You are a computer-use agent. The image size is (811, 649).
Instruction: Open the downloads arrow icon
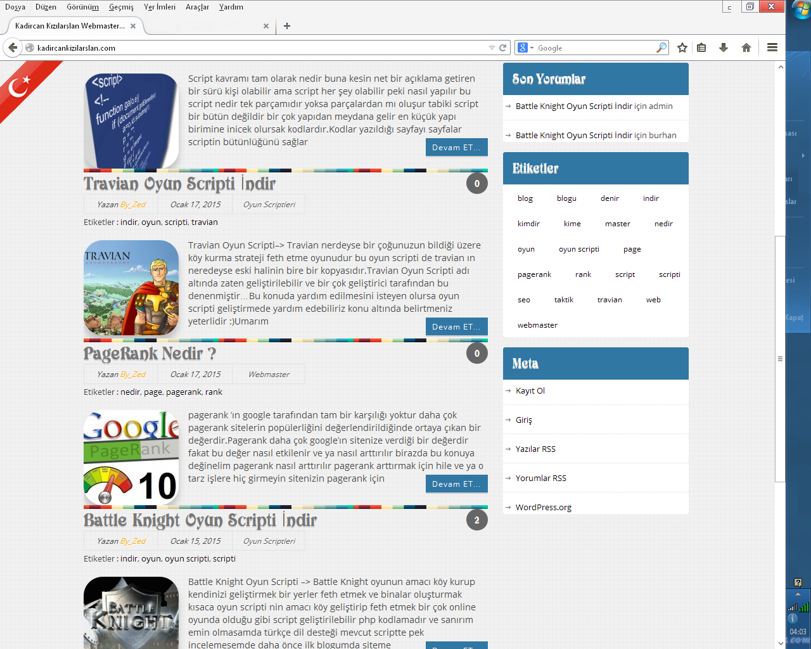coord(724,48)
